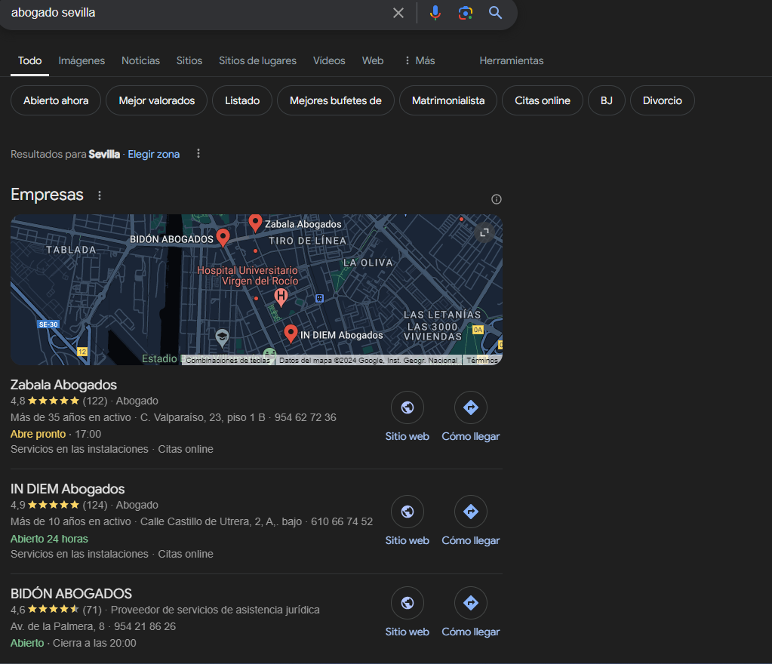
Task: Click the Empresas section heading
Action: 48,195
